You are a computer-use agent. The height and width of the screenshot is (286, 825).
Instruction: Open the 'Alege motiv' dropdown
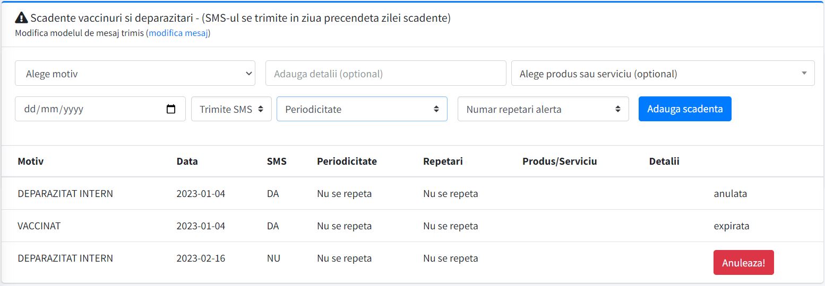pos(135,74)
